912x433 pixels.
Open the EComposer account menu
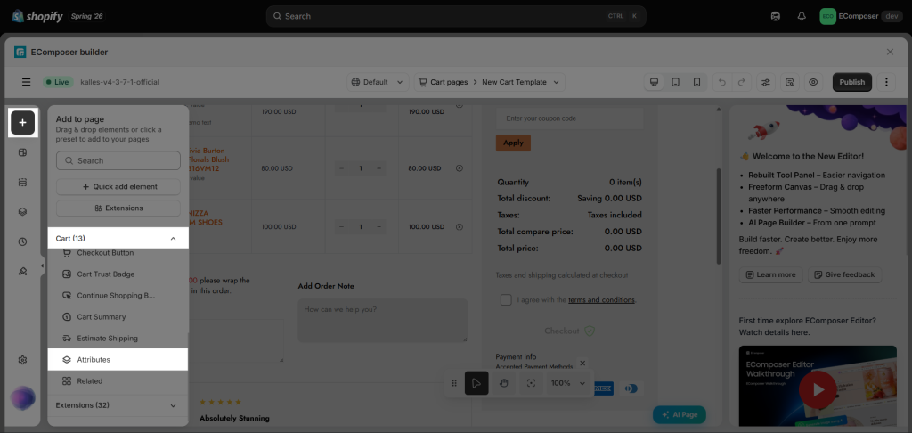(861, 16)
